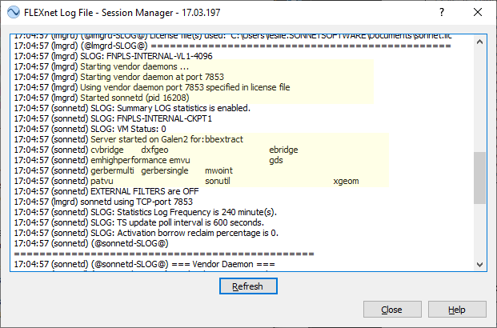Click the 'Statistics Log Frequency' log line
Screen dimensions: 497x328
click(x=145, y=212)
